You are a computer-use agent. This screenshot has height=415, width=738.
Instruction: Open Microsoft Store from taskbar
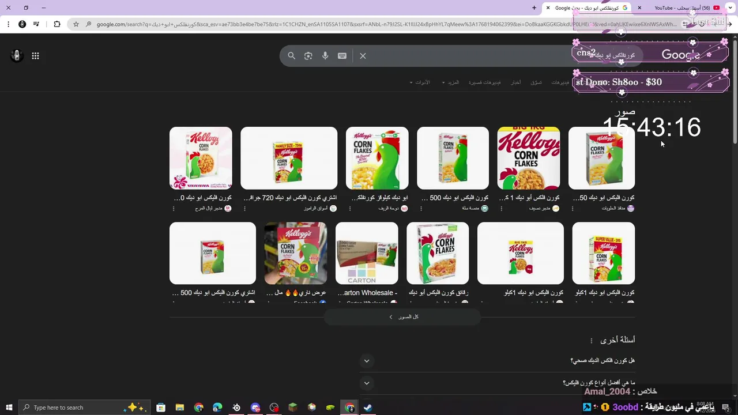coord(161,408)
